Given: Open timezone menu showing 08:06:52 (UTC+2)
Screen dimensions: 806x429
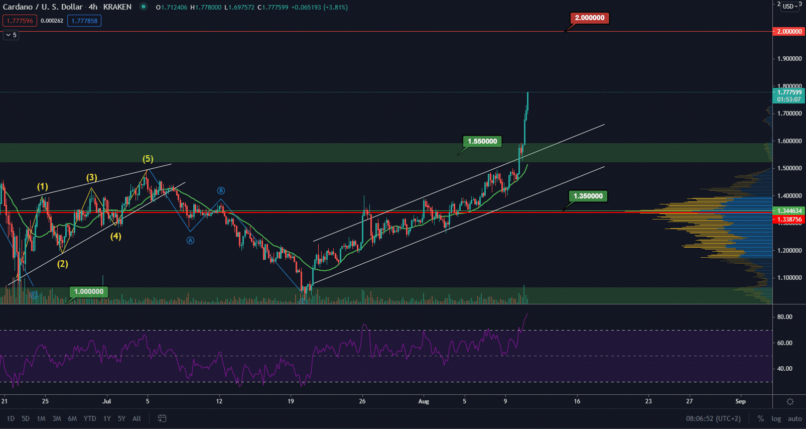Looking at the screenshot, I should (x=713, y=418).
